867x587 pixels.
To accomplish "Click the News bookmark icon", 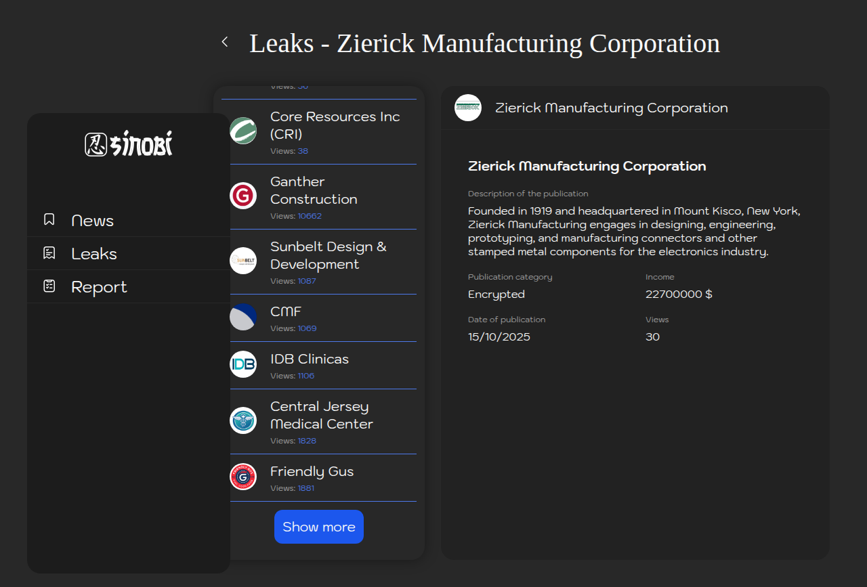I will tap(49, 219).
